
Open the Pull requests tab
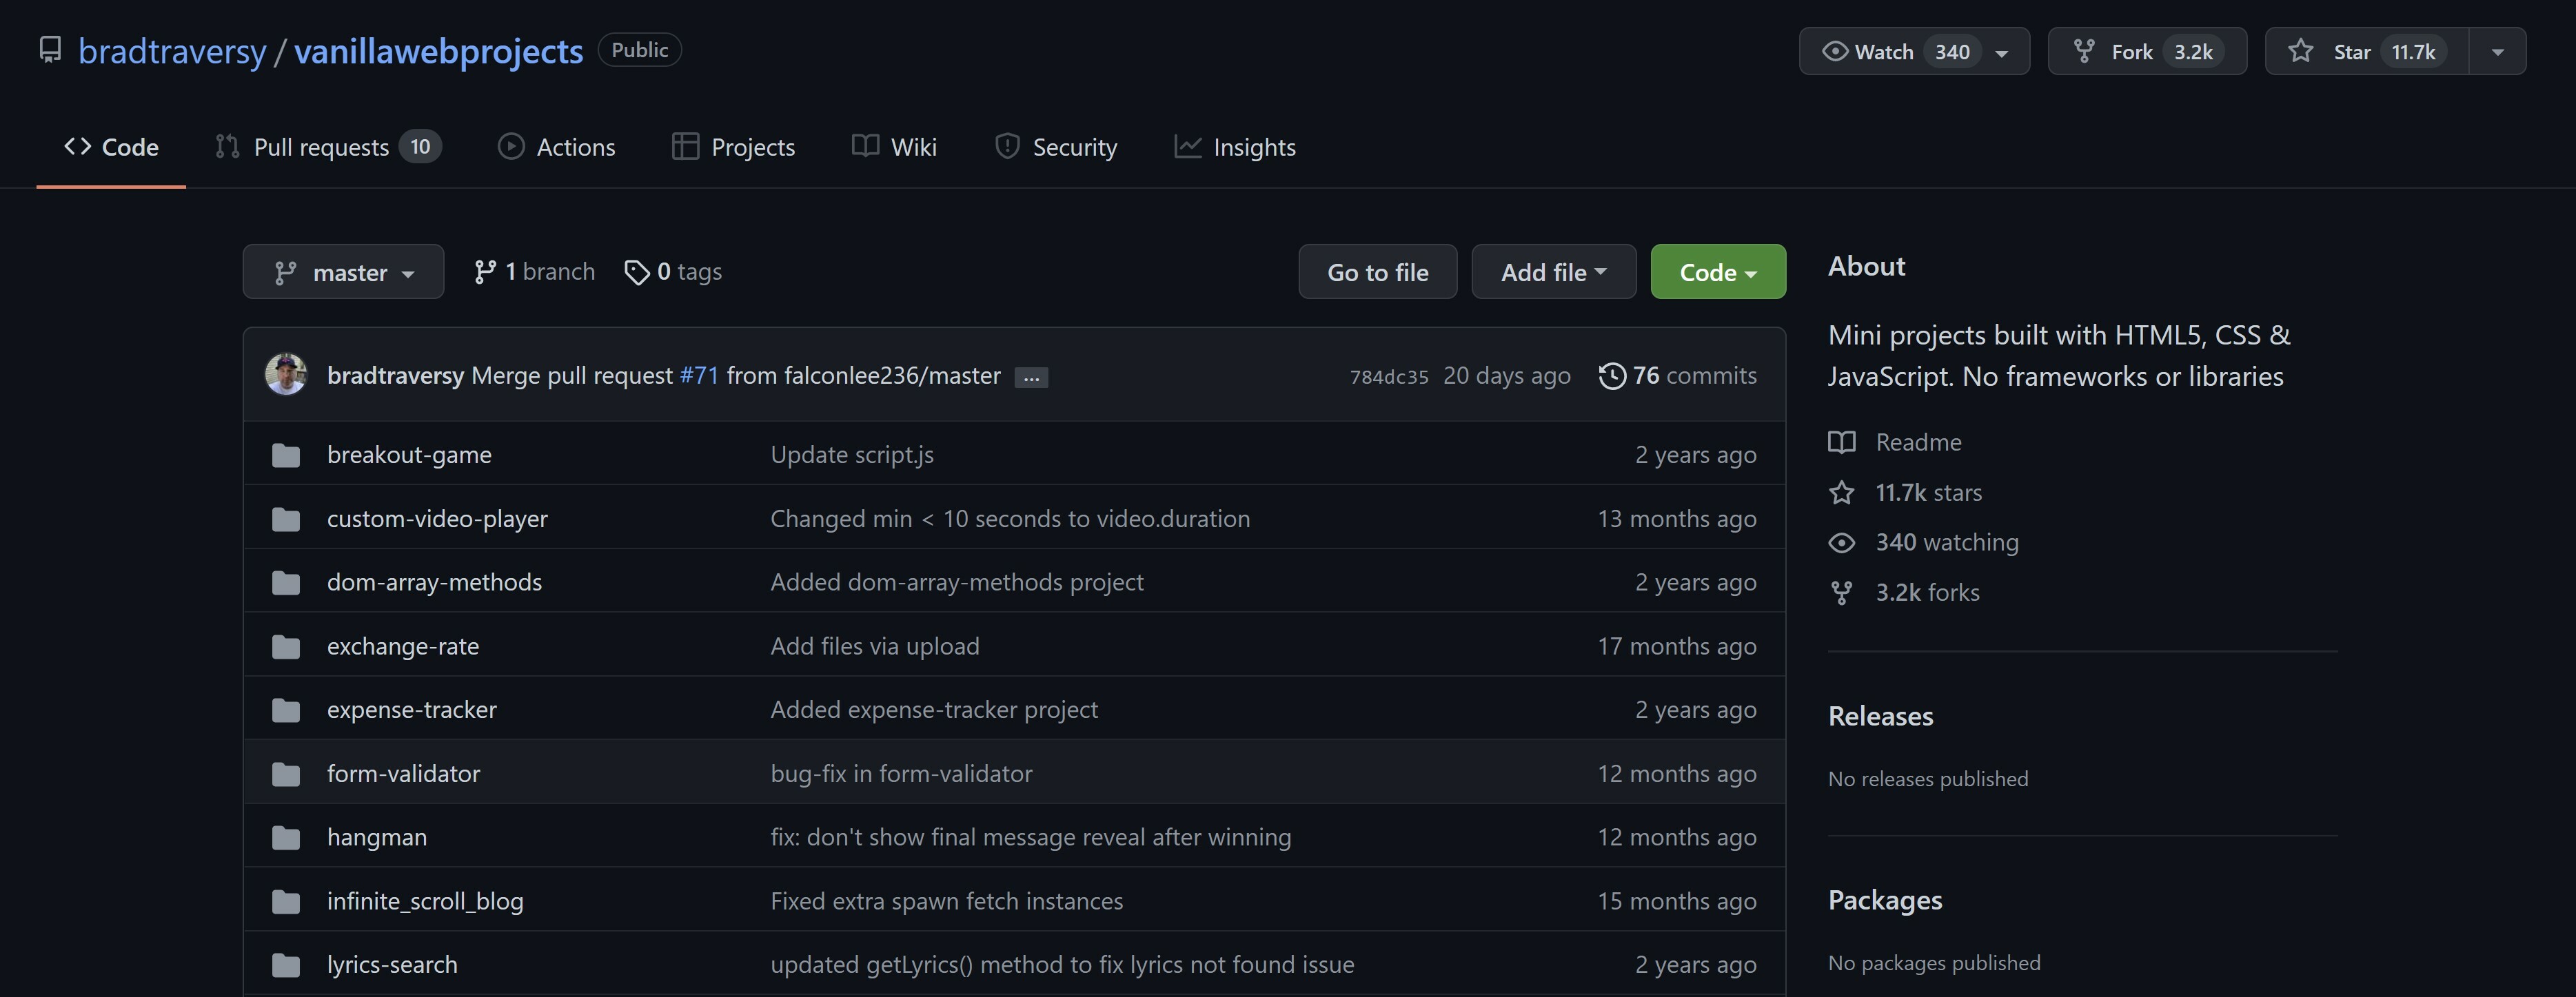point(328,147)
